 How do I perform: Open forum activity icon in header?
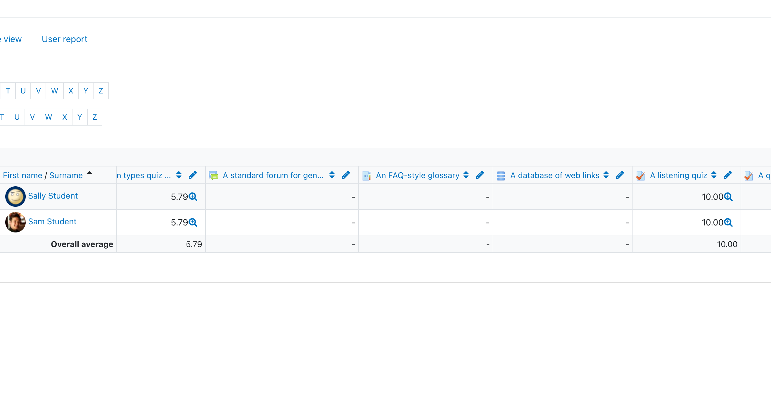213,176
